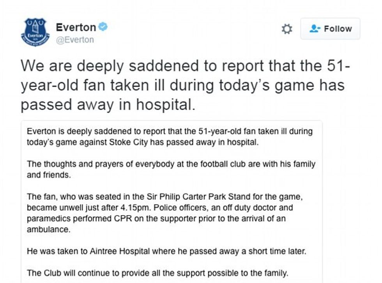Follow the Everton account
The width and height of the screenshot is (382, 283).
coord(330,29)
